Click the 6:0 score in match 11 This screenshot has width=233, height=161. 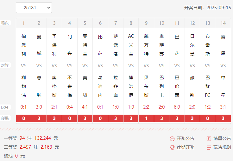pos(177,107)
